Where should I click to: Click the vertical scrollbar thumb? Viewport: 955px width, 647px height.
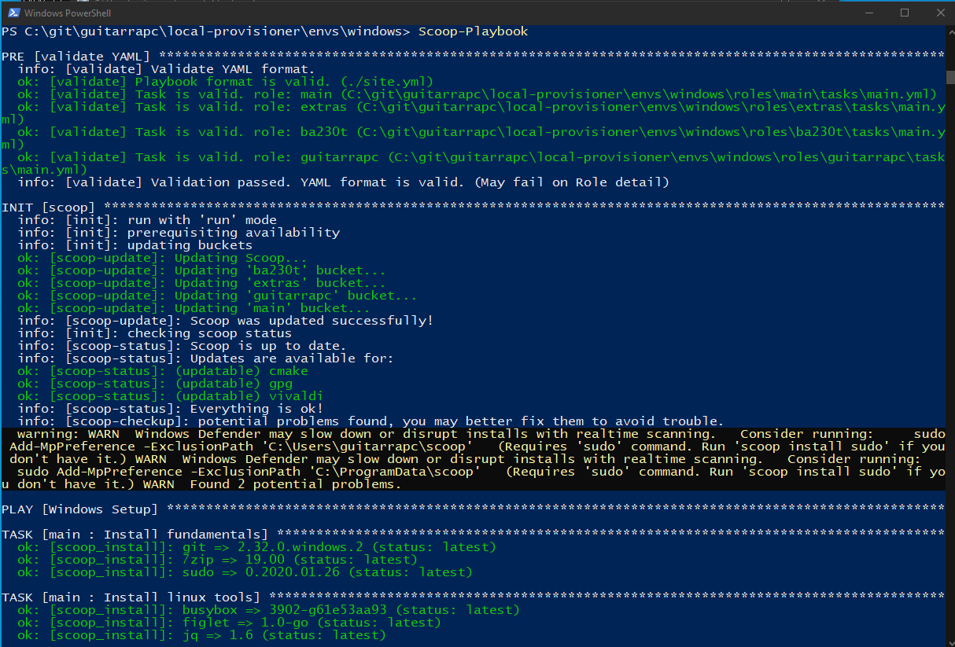click(949, 77)
